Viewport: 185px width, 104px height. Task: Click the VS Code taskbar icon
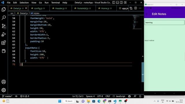(115, 101)
